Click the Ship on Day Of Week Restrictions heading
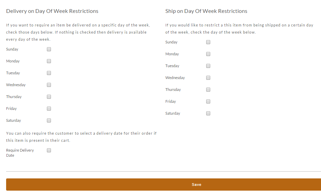Screen dimensions: 321x193 coord(206,11)
